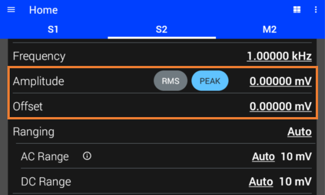Change the AC Range Auto option
325x195 pixels.
[263, 157]
